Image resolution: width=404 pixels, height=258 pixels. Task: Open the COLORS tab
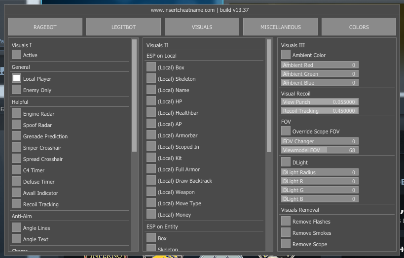[x=359, y=27]
